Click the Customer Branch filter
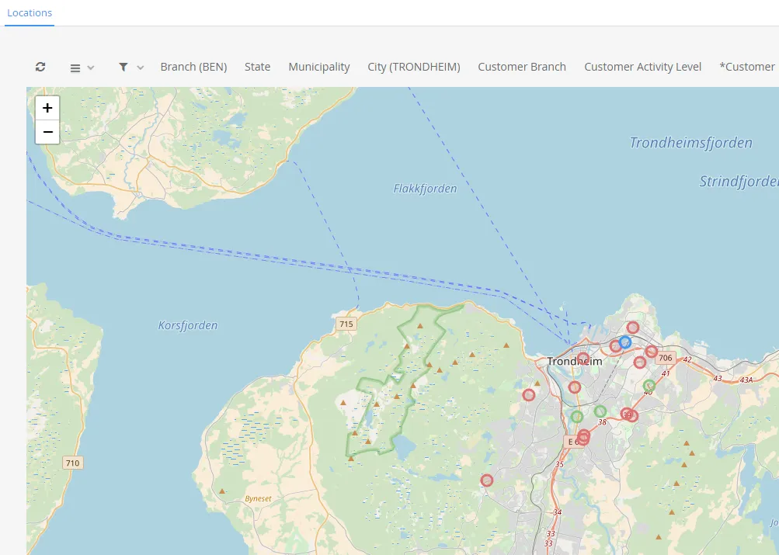 (522, 67)
